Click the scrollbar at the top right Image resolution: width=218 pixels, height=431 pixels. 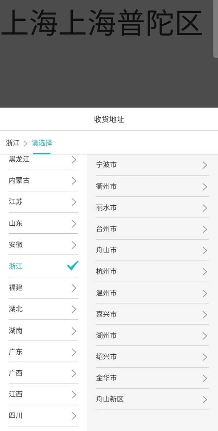tap(215, 29)
